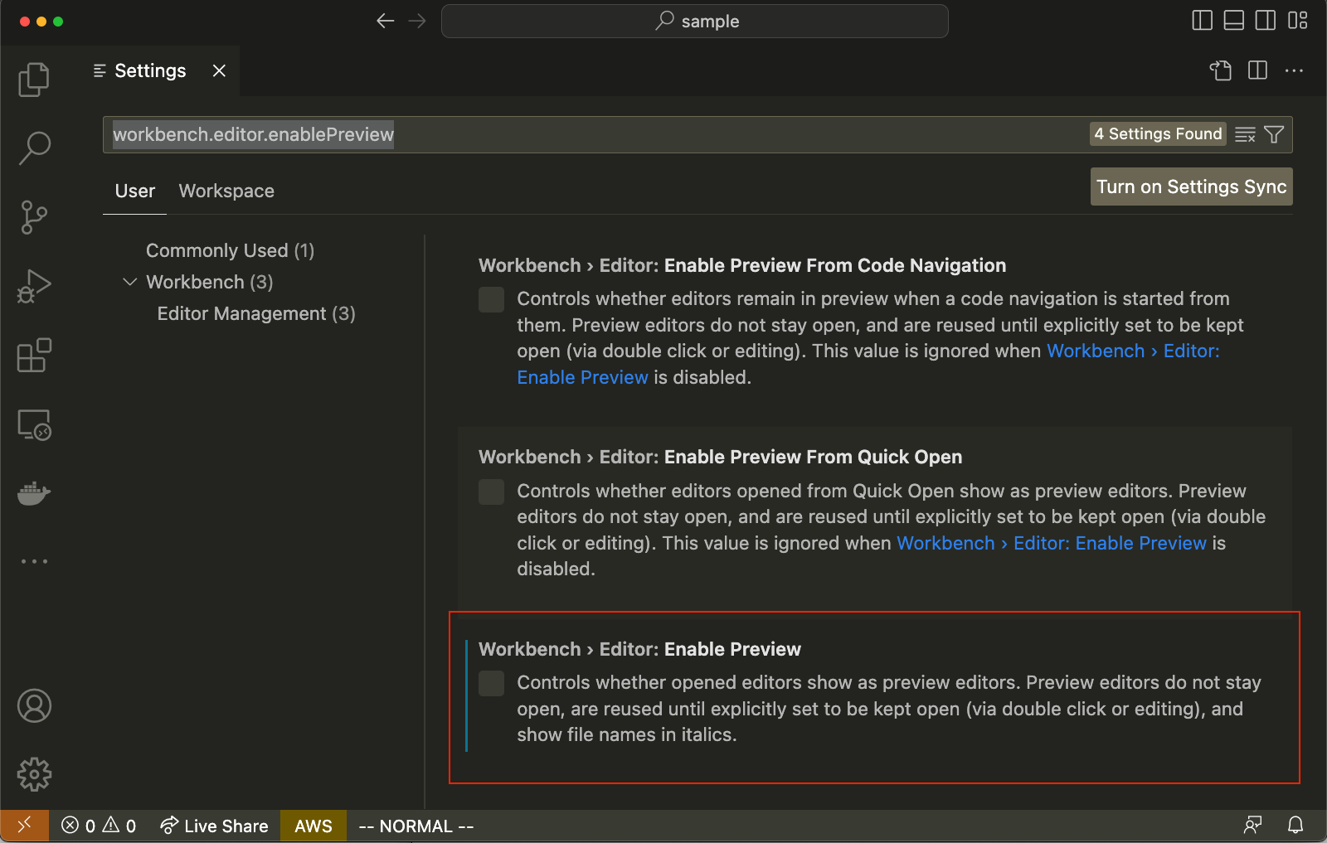Click Turn on Settings Sync

coord(1191,187)
